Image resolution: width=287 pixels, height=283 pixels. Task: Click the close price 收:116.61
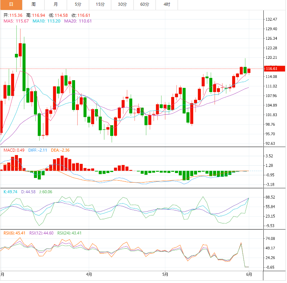[x=81, y=15]
